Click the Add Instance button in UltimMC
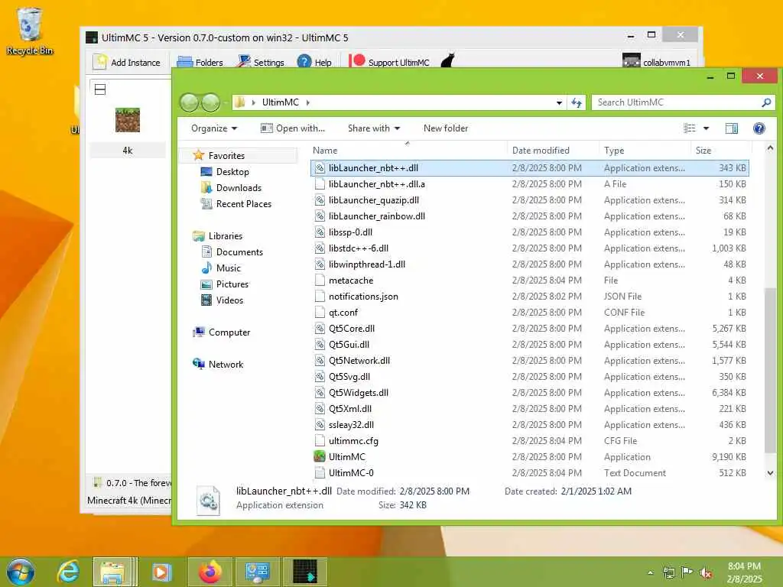Screen dimensions: 783x587 [x=128, y=63]
